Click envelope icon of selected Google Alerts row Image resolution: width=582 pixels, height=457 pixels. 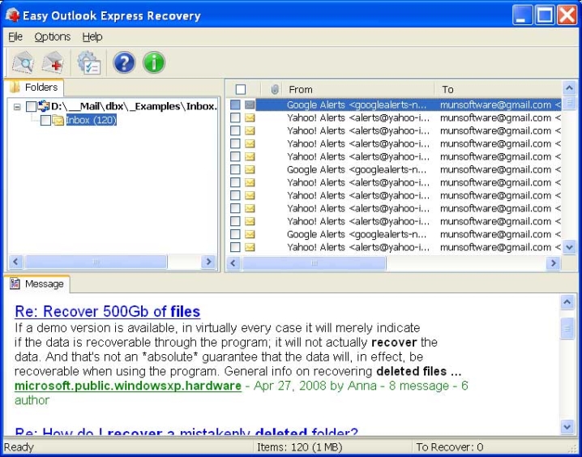(x=250, y=105)
